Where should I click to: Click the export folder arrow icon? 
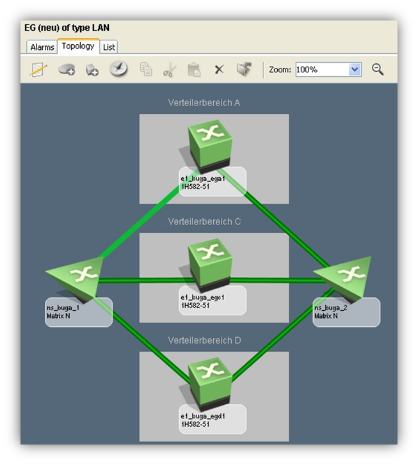244,69
